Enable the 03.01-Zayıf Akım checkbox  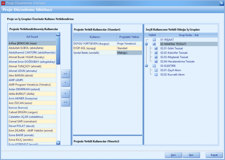(156, 70)
